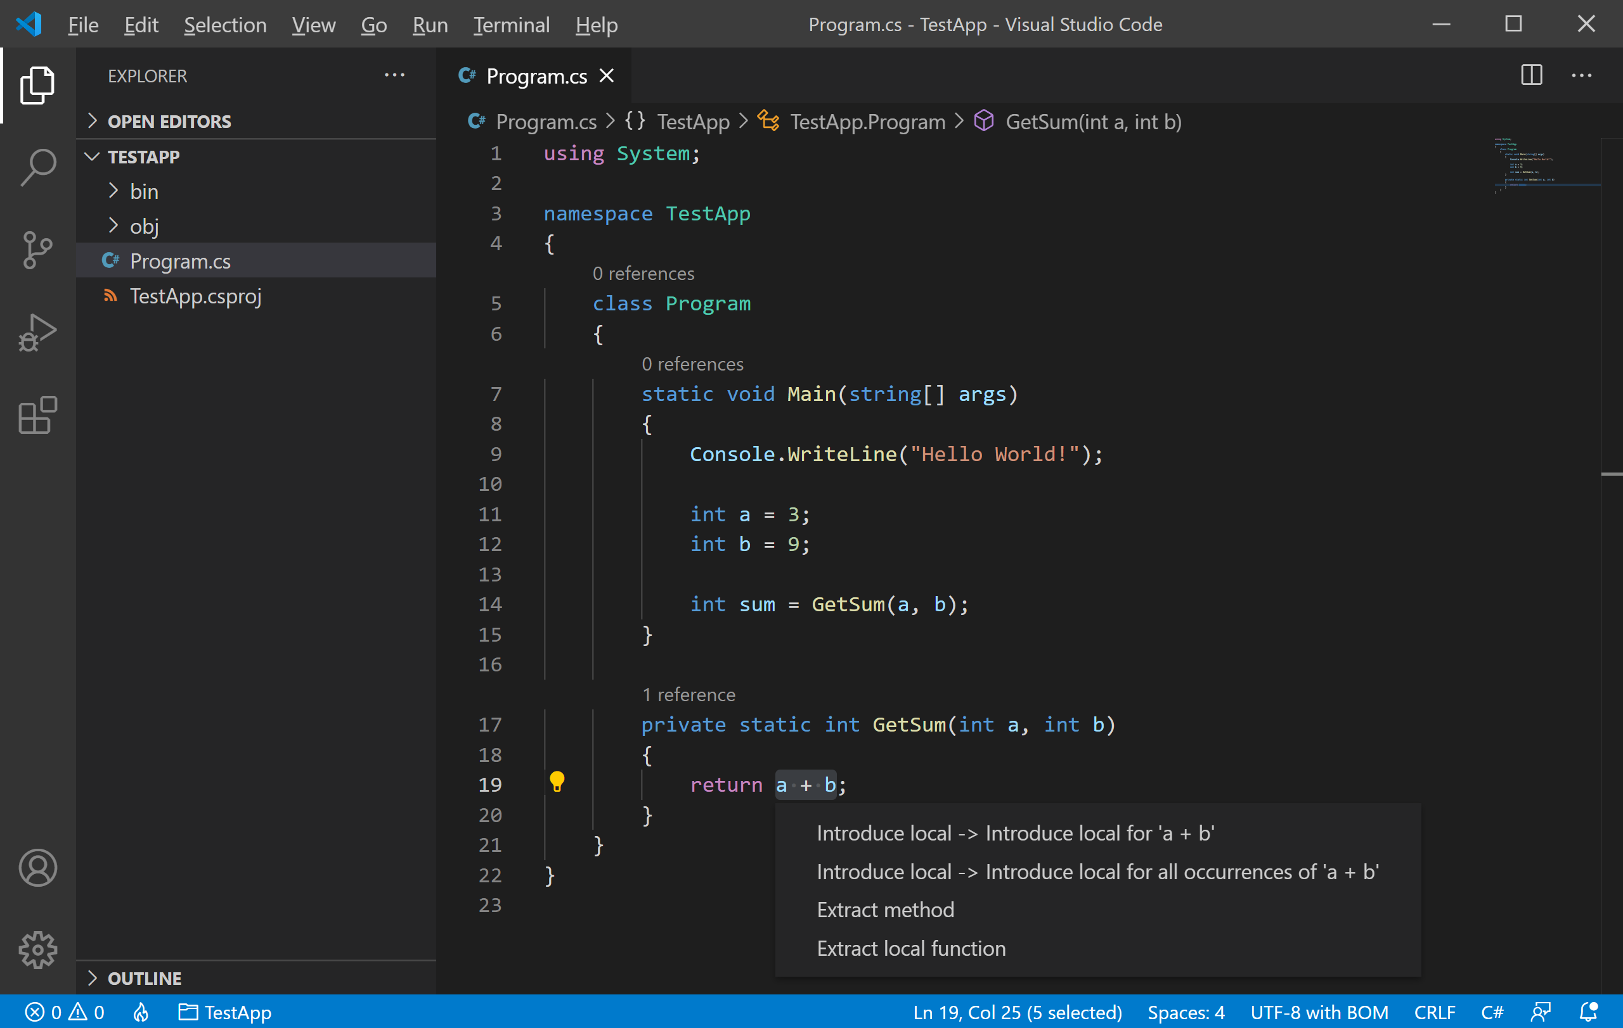Viewport: 1623px width, 1028px height.
Task: Choose Extract method from the refactor menu
Action: pos(885,910)
